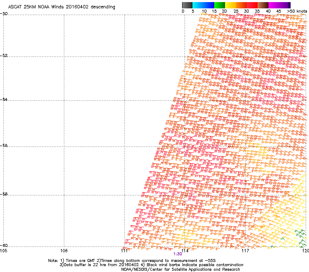Click the yellow 20-25 knots color swatch
This screenshot has height=272, width=309.
pyautogui.click(x=230, y=5)
